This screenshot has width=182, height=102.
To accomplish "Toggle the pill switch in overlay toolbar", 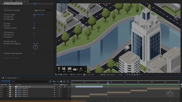I will click(75, 69).
